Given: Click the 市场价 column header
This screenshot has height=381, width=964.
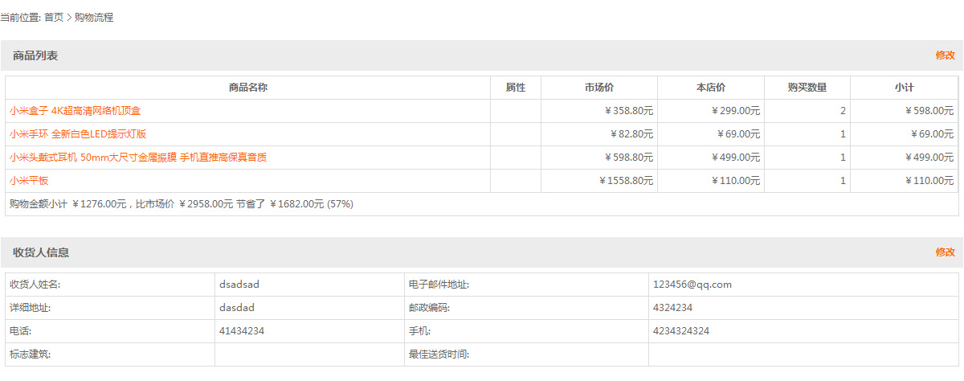Looking at the screenshot, I should click(x=599, y=88).
